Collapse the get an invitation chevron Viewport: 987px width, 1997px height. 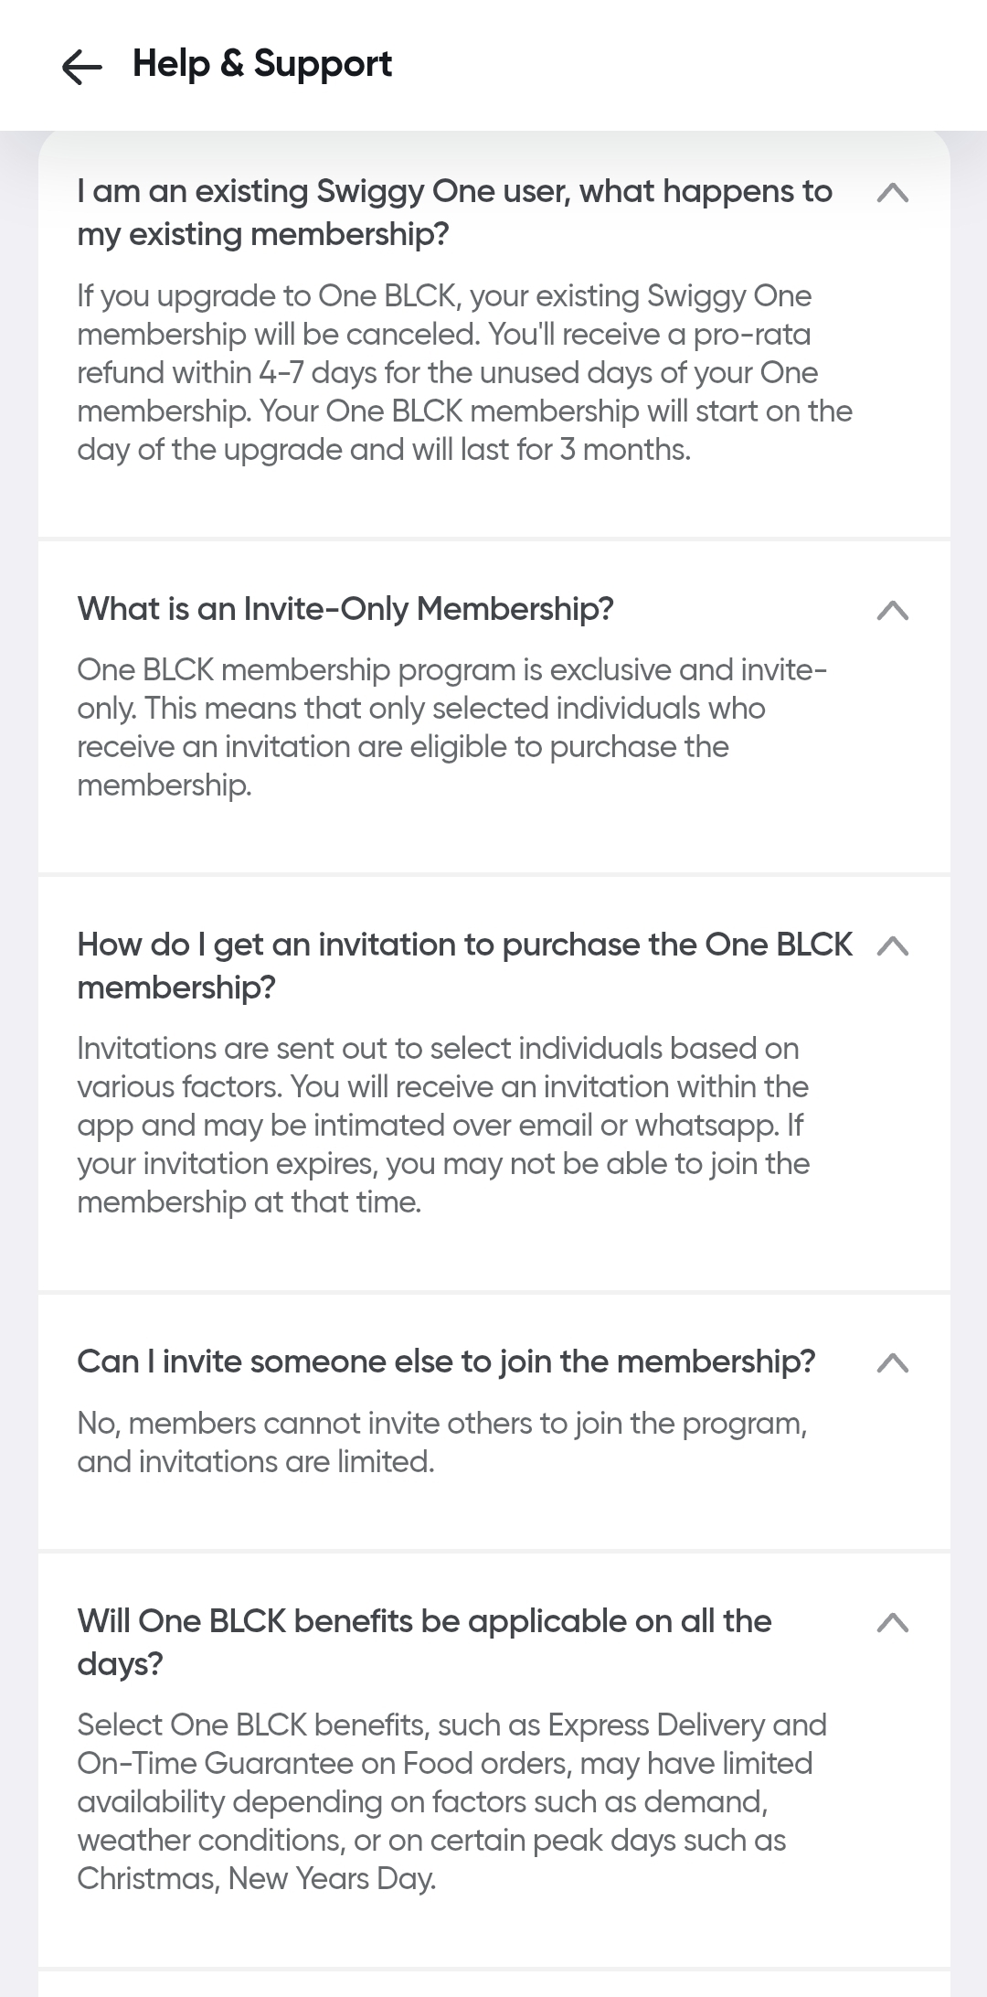tap(892, 945)
